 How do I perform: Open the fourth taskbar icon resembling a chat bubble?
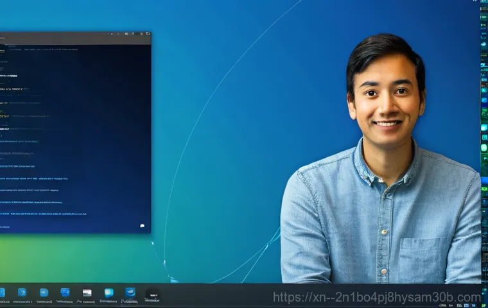[65, 293]
